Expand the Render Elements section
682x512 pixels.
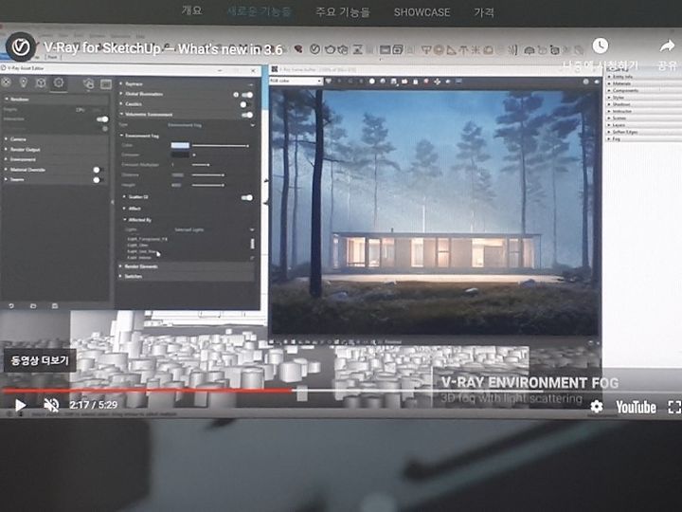tap(187, 266)
